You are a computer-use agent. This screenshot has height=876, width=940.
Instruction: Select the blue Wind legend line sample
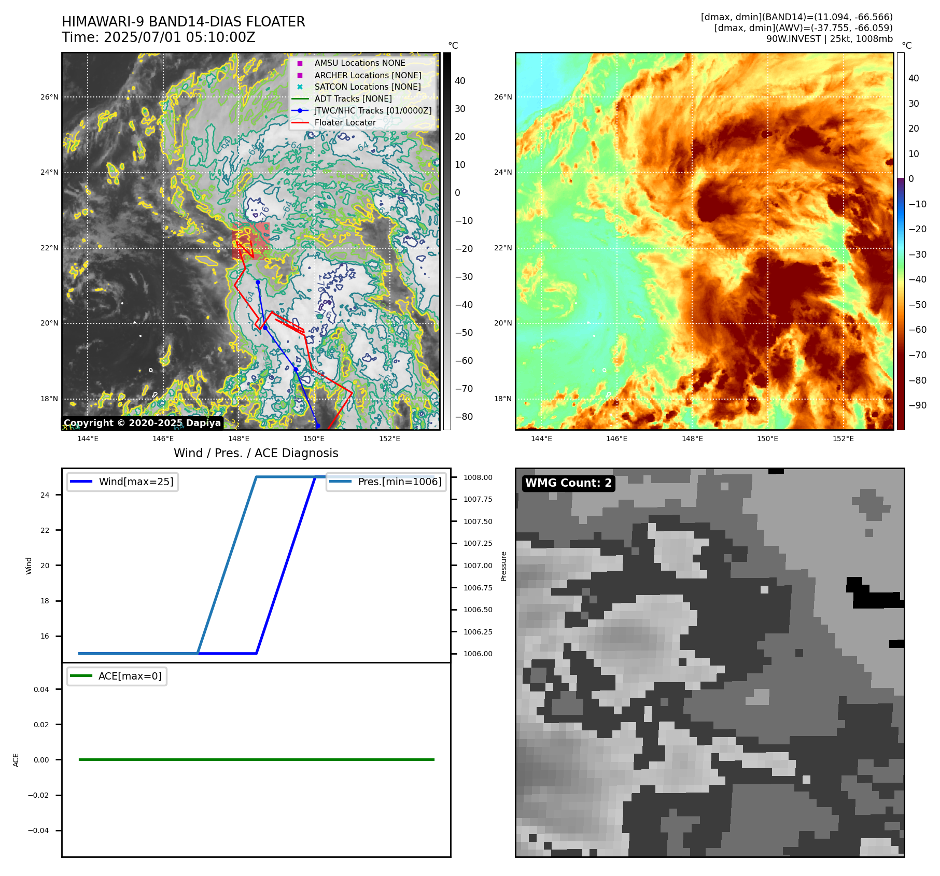(81, 482)
